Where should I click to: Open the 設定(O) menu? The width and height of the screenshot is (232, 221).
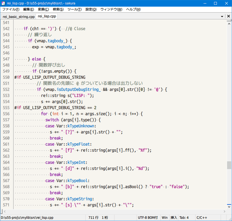[x=91, y=9]
